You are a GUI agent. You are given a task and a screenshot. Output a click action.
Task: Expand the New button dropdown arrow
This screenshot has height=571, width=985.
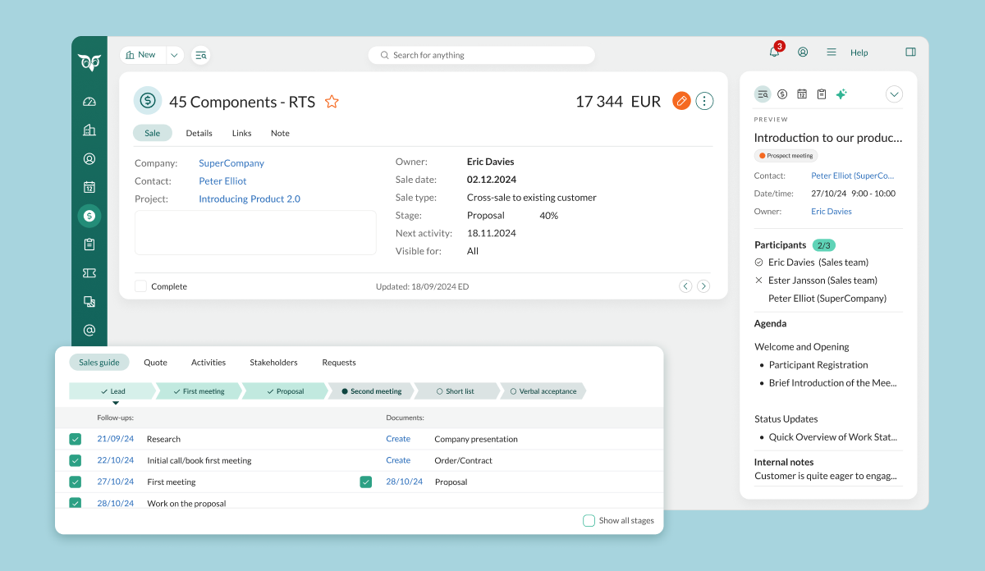pyautogui.click(x=173, y=54)
